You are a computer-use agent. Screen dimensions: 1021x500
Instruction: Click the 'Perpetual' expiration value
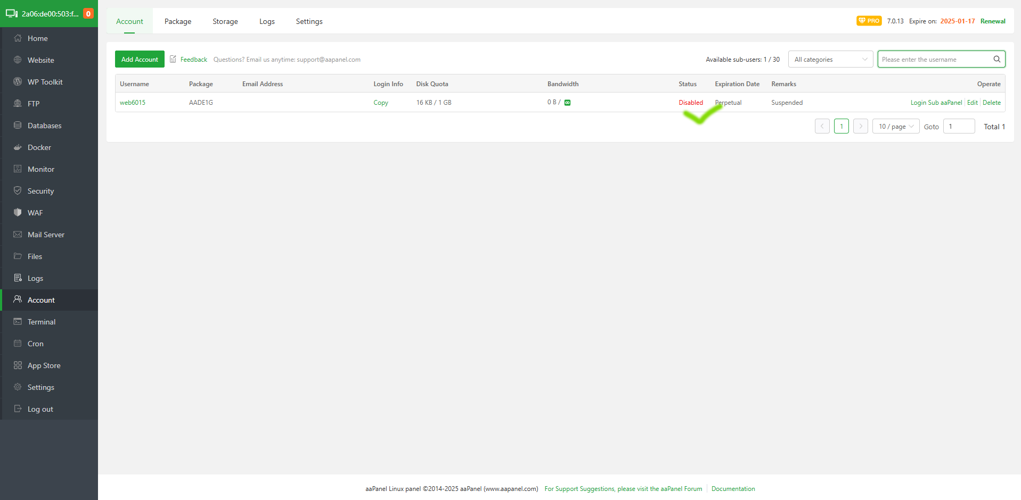click(x=728, y=103)
